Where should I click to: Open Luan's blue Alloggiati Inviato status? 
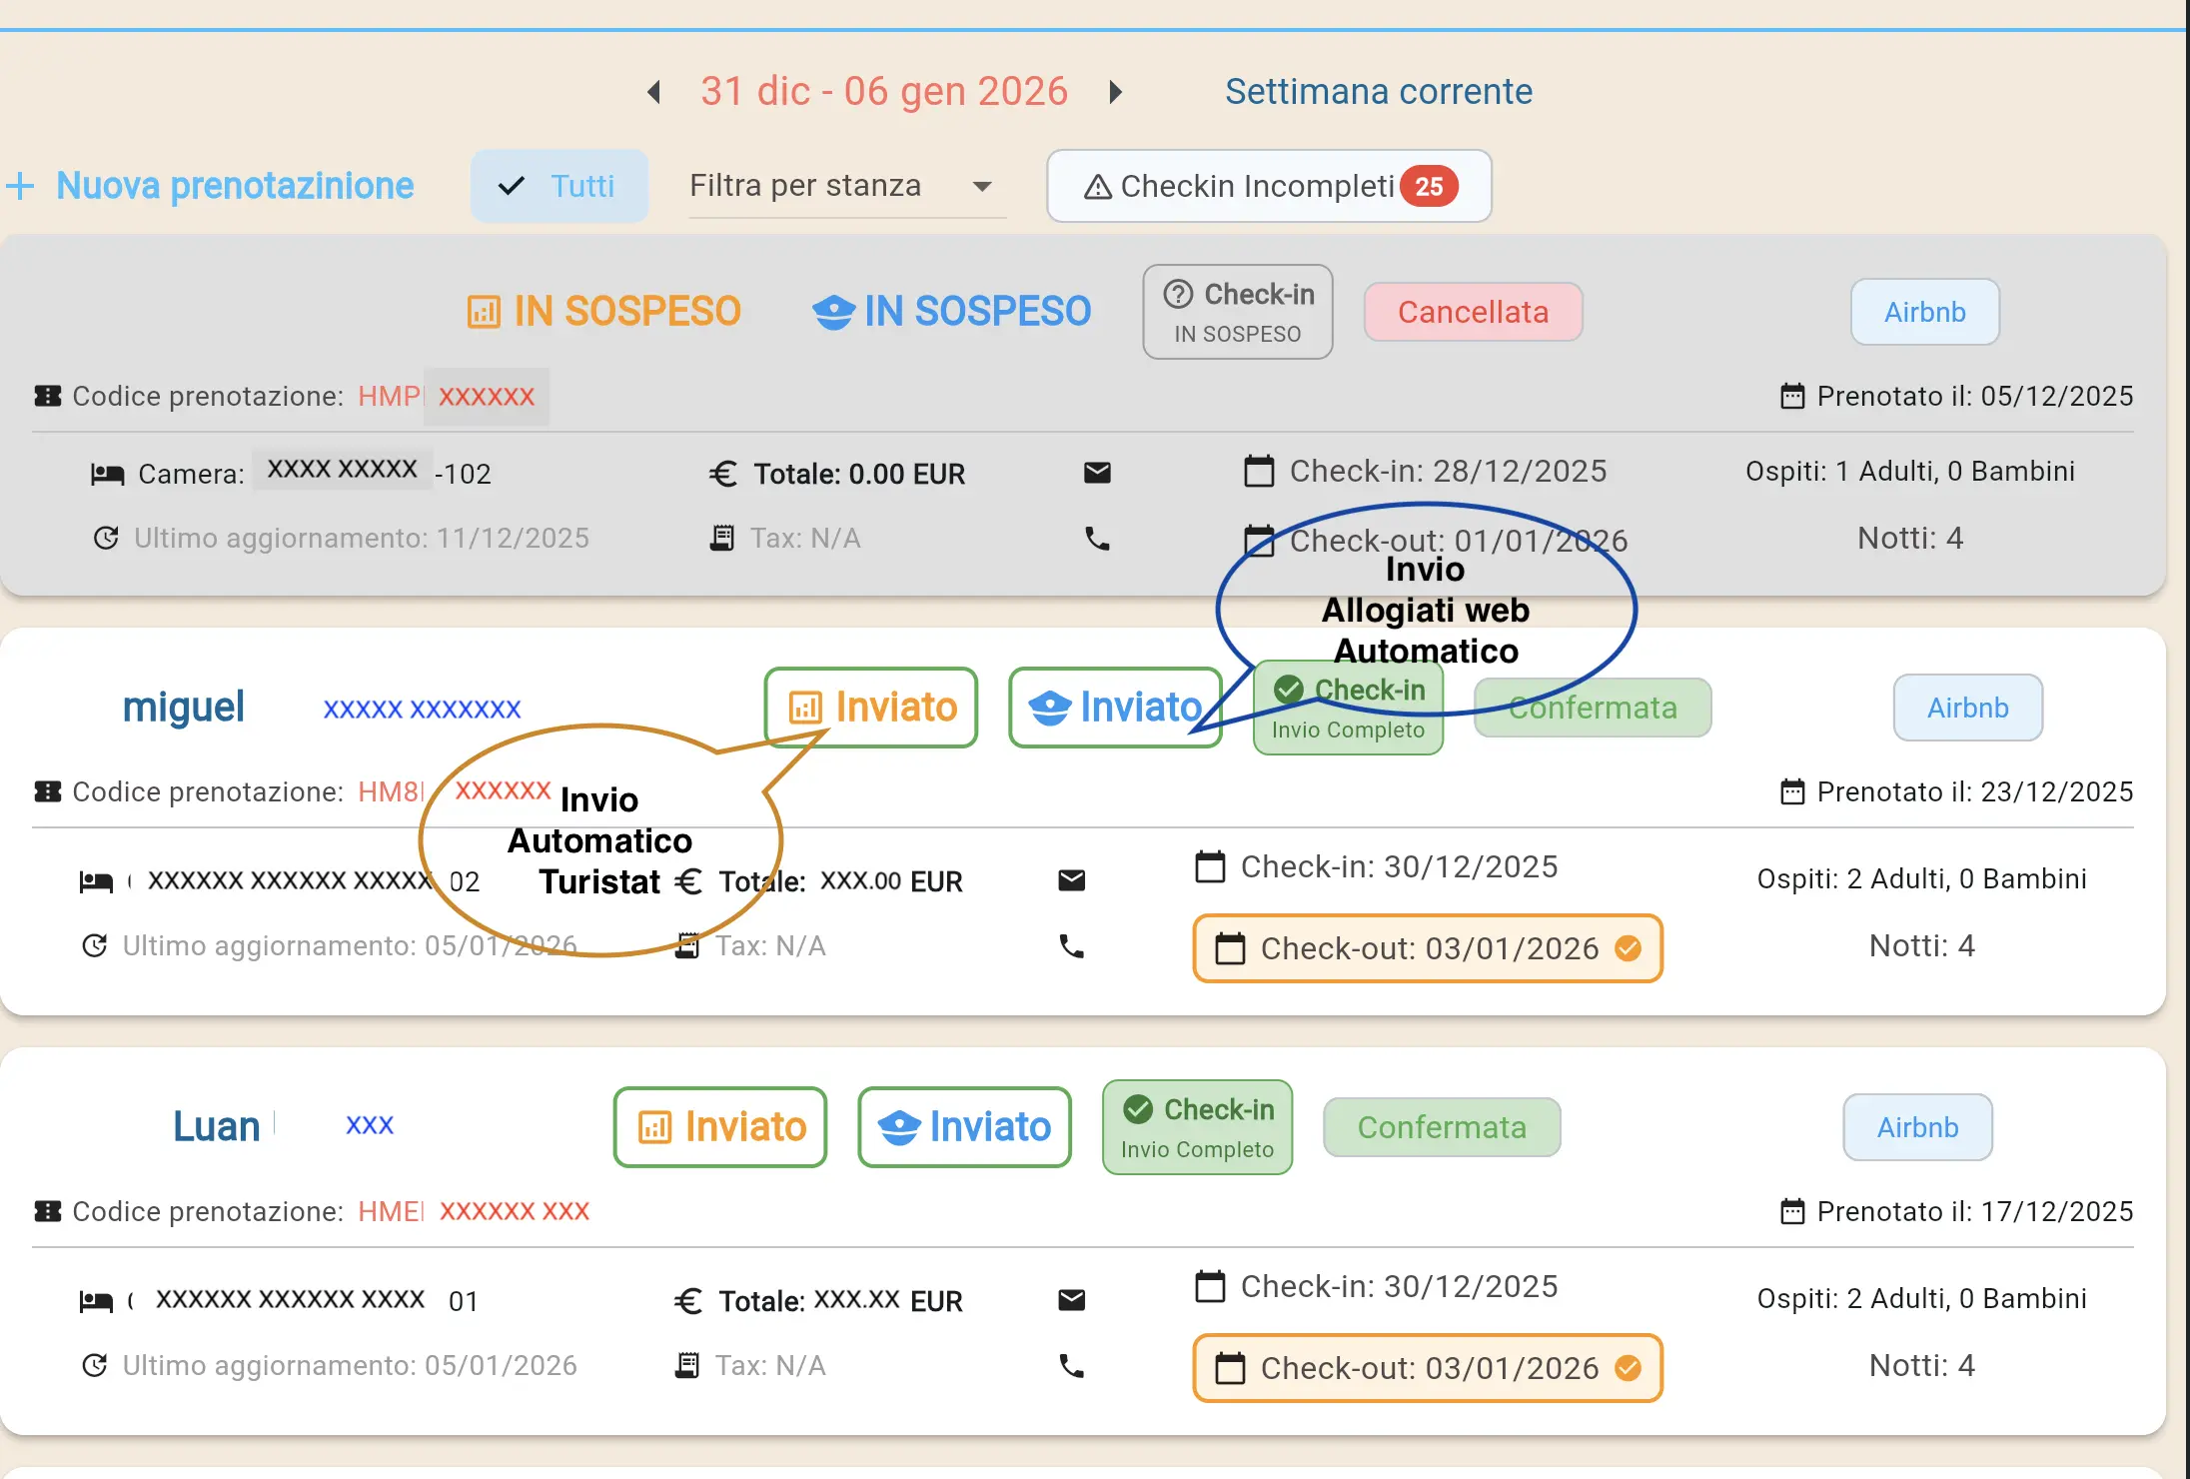coord(964,1127)
